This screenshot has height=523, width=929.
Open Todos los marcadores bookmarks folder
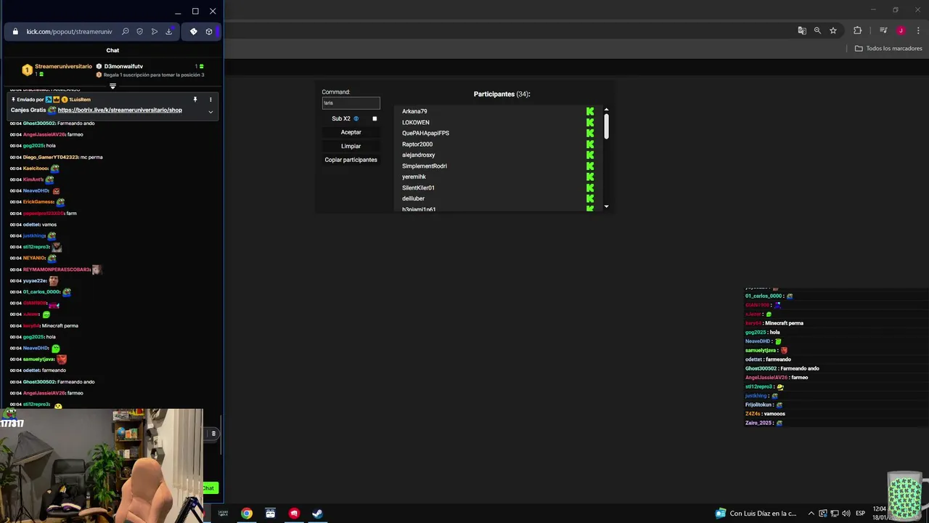(888, 49)
